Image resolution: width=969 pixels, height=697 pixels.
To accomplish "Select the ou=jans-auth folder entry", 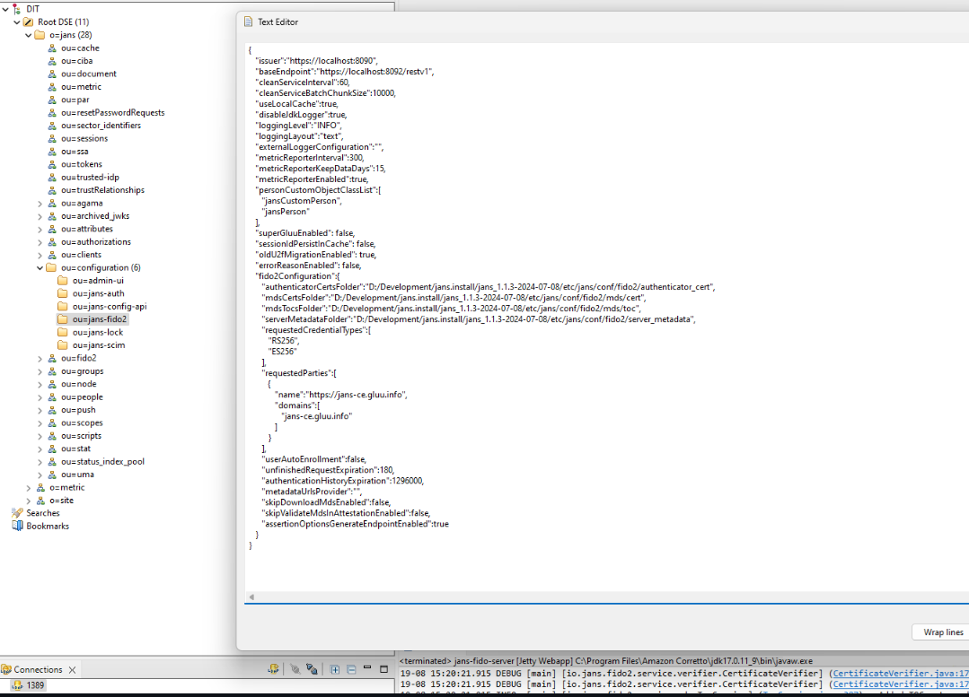I will click(x=98, y=293).
